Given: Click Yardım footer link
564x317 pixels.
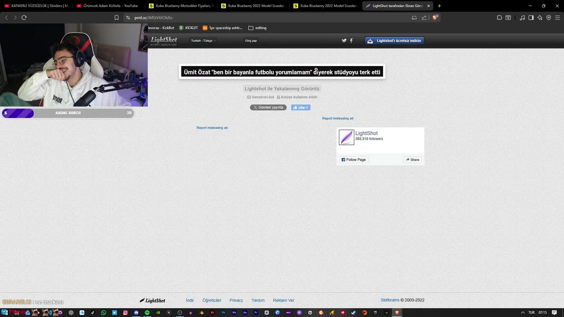Looking at the screenshot, I should (x=258, y=300).
